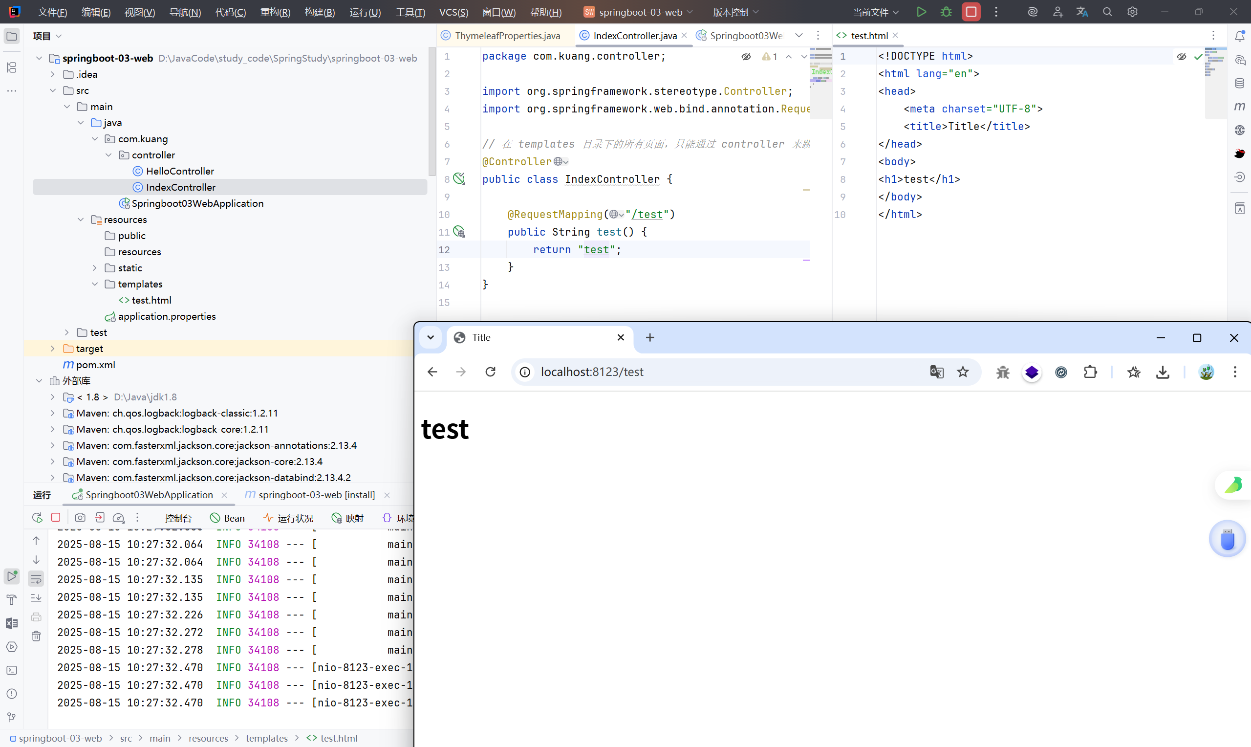Image resolution: width=1251 pixels, height=747 pixels.
Task: Reload the localhost:8123/test browser page
Action: pyautogui.click(x=491, y=372)
